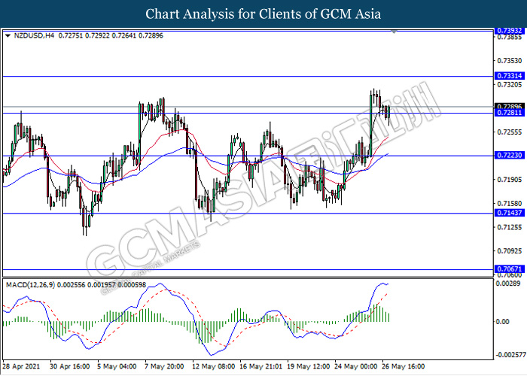Click the 0.70671 level price tag
Screen dimensions: 527x376
510,268
